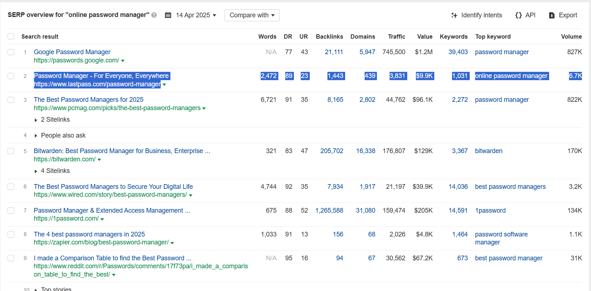Check the box for Zapier password managers row
This screenshot has width=591, height=291.
[x=11, y=234]
